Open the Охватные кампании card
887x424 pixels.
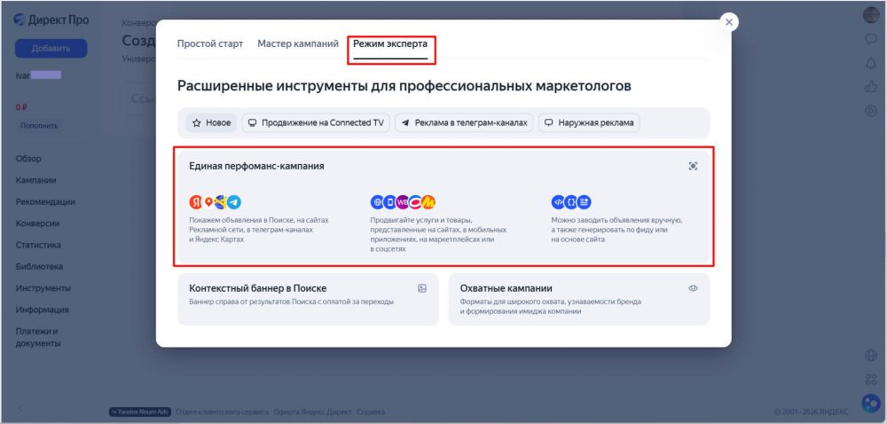[578, 299]
